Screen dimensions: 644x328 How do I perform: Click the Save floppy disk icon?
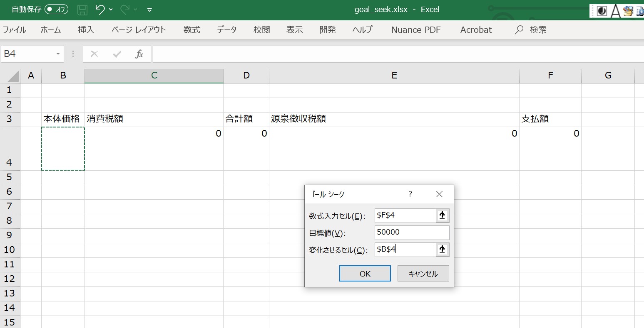point(82,10)
